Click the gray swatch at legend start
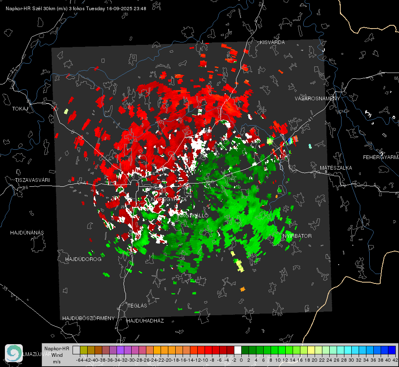 (76, 350)
